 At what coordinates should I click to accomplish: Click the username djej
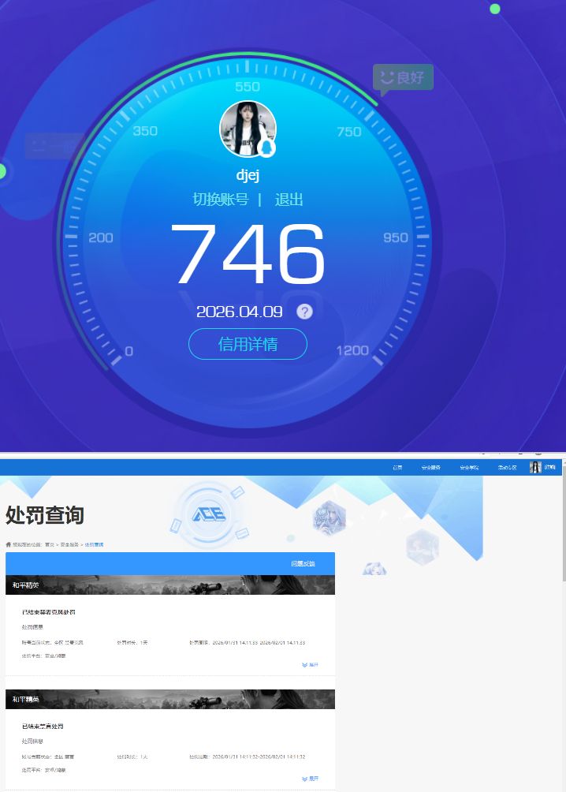(x=248, y=175)
